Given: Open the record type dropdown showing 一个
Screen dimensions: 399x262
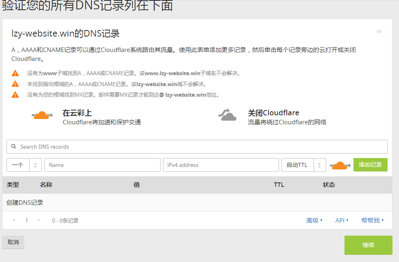Looking at the screenshot, I should tap(24, 165).
